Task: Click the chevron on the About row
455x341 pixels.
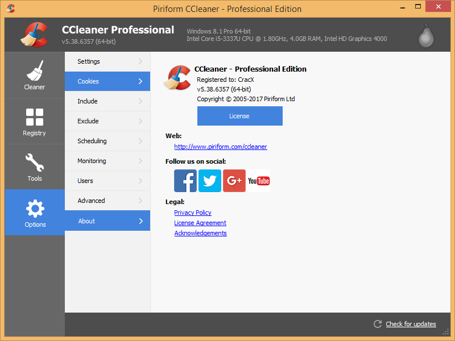Action: (x=140, y=221)
